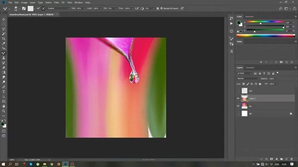Select the Hand tool
Image resolution: width=298 pixels, height=167 pixels.
[4, 106]
